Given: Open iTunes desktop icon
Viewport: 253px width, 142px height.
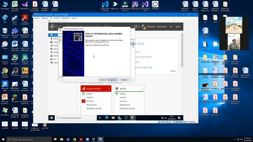Looking at the screenshot, I should (x=5, y=45).
